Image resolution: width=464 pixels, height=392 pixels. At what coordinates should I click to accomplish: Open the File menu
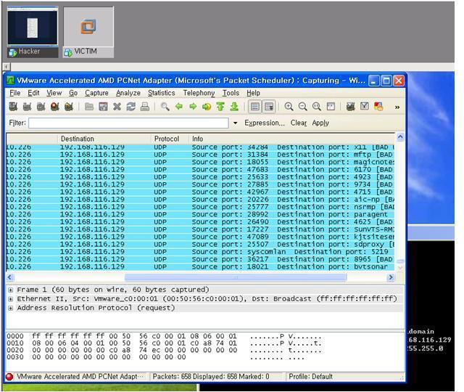click(x=14, y=93)
